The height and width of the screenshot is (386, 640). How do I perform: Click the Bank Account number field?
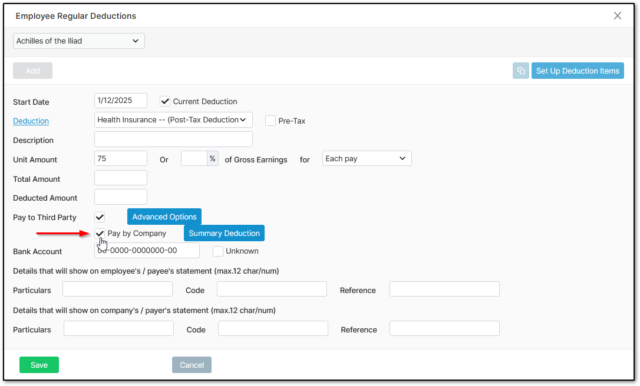click(x=147, y=250)
